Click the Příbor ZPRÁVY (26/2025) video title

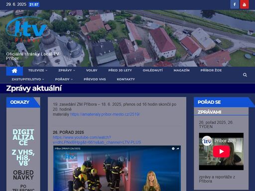point(68,149)
